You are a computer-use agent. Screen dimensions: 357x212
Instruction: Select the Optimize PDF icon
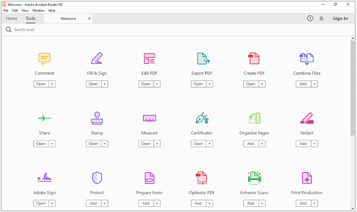pyautogui.click(x=201, y=177)
